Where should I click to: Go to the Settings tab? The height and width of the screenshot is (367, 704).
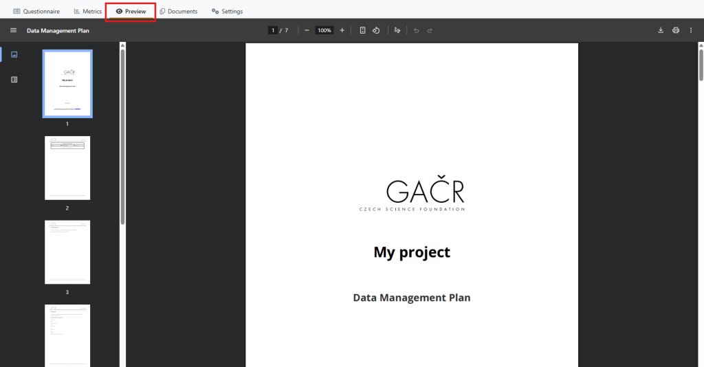coord(227,11)
